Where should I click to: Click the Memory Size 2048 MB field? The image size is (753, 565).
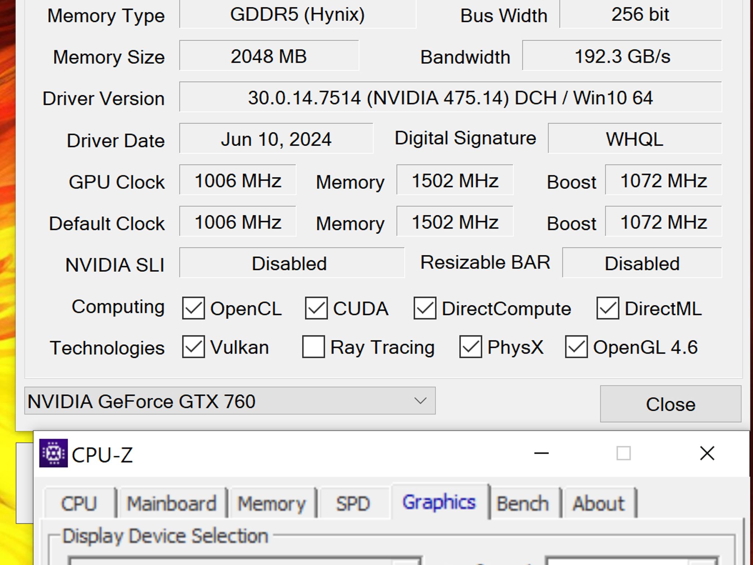click(269, 55)
